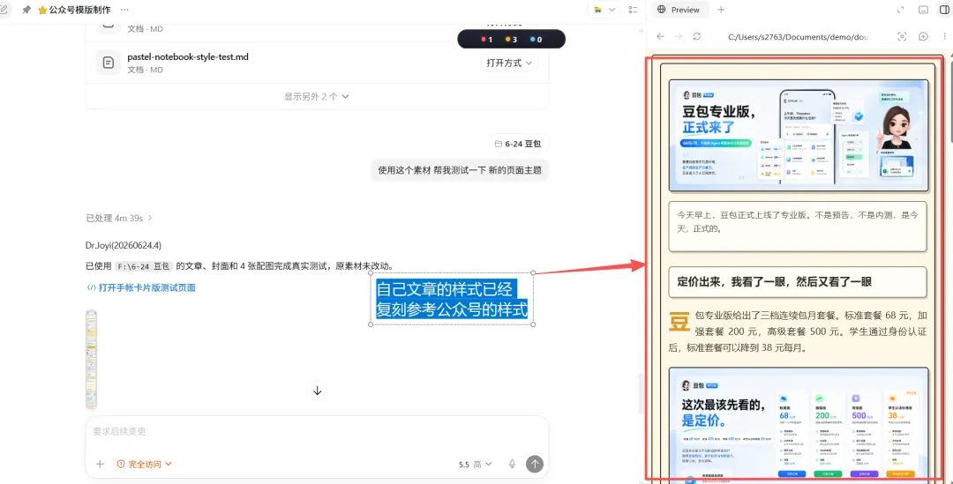Click the scroll-to-bottom arrow button
This screenshot has height=484, width=953.
(318, 391)
